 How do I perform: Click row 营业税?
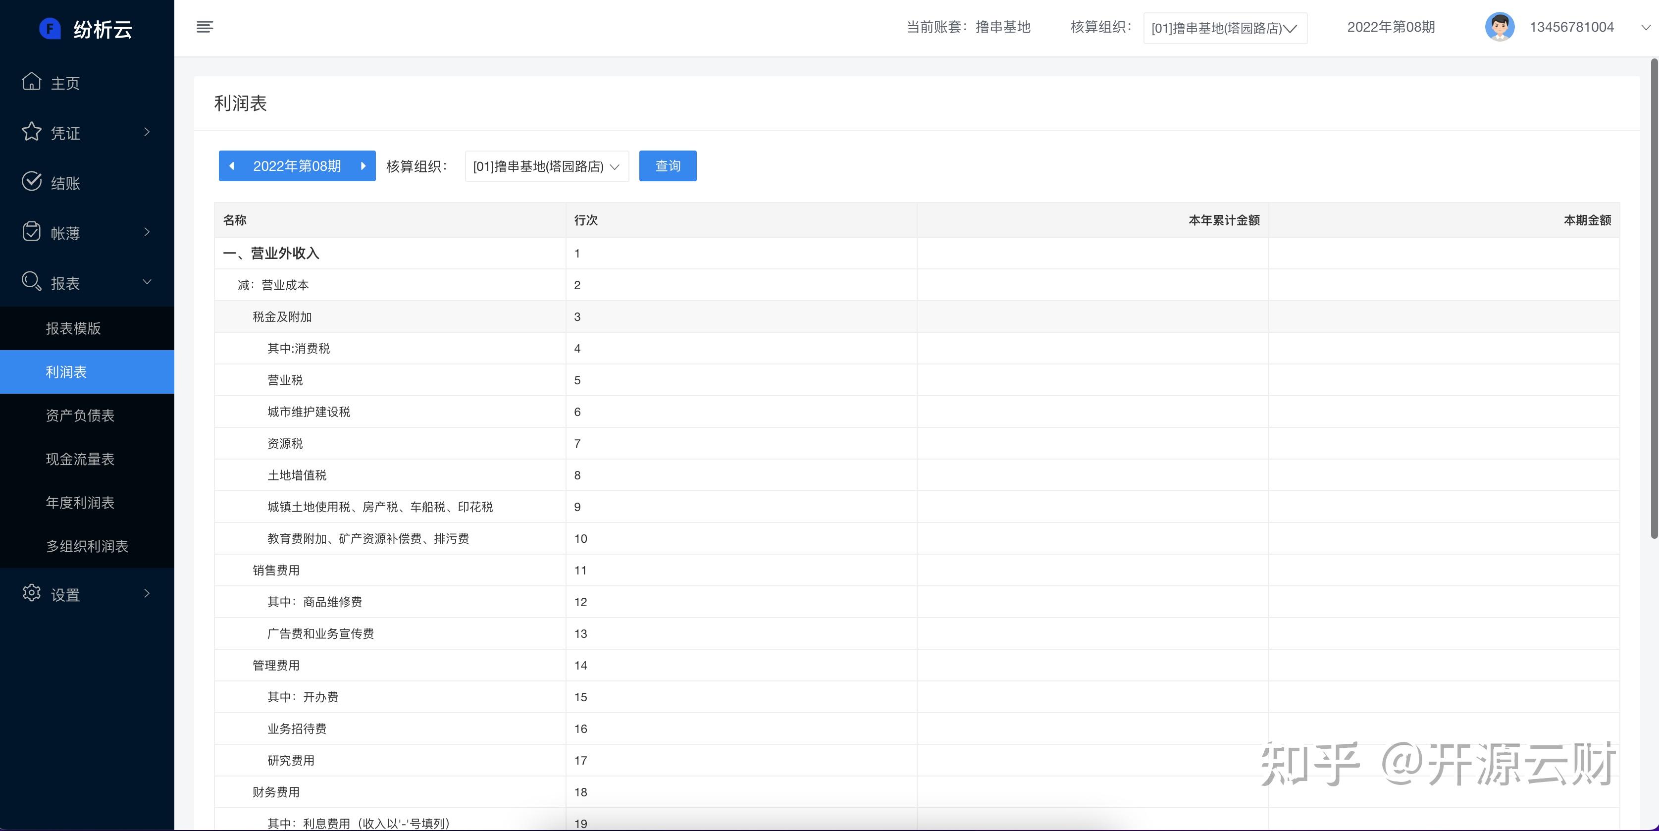pyautogui.click(x=917, y=380)
